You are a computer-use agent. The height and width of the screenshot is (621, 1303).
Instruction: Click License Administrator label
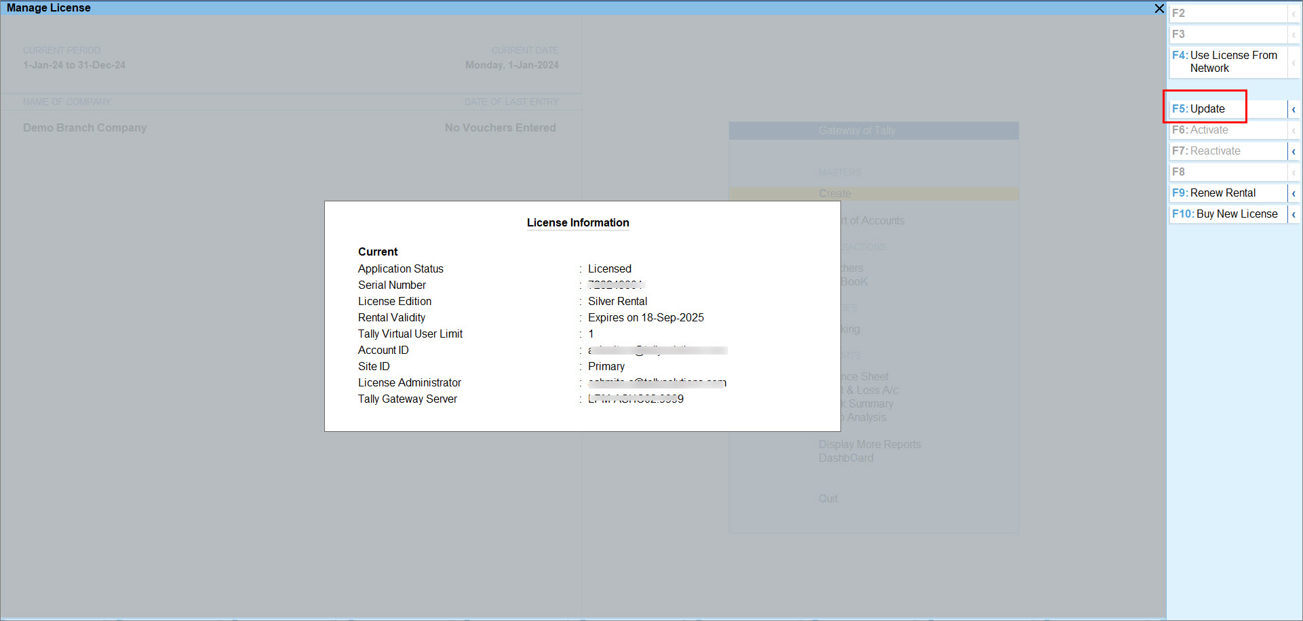coord(410,383)
